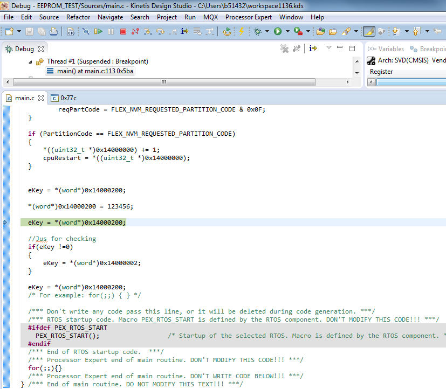Click the Debug bug icon
Viewport: 446px width, 389px height.
coord(258,31)
